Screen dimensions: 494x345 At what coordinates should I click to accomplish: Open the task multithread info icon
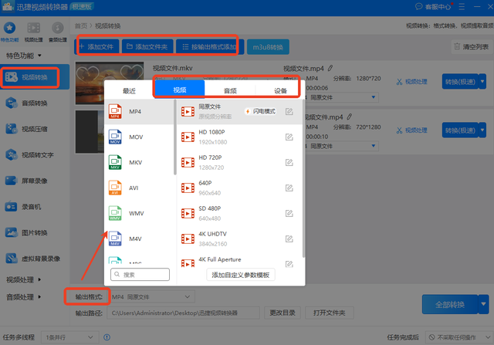point(107,337)
